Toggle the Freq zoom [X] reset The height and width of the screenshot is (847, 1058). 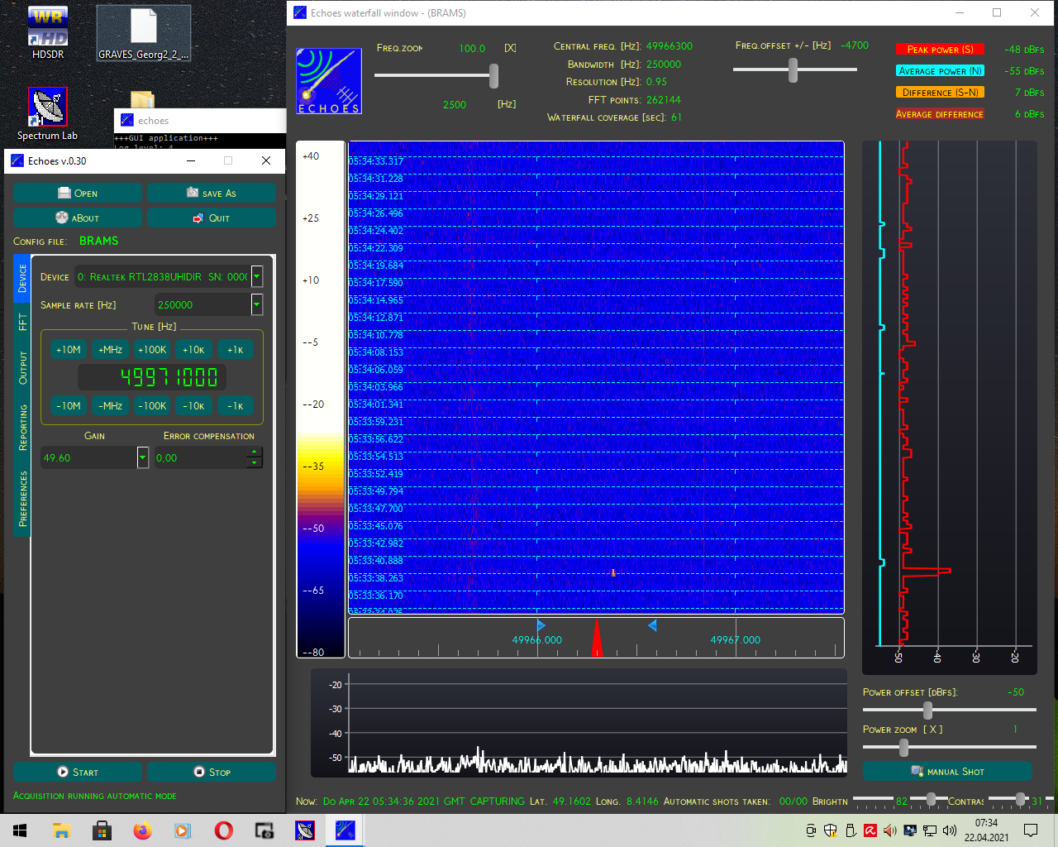(510, 48)
